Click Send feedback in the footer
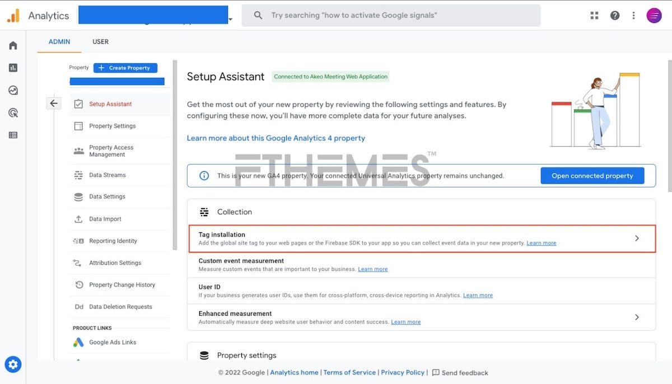Viewport: 672px width, 384px height. pos(460,372)
